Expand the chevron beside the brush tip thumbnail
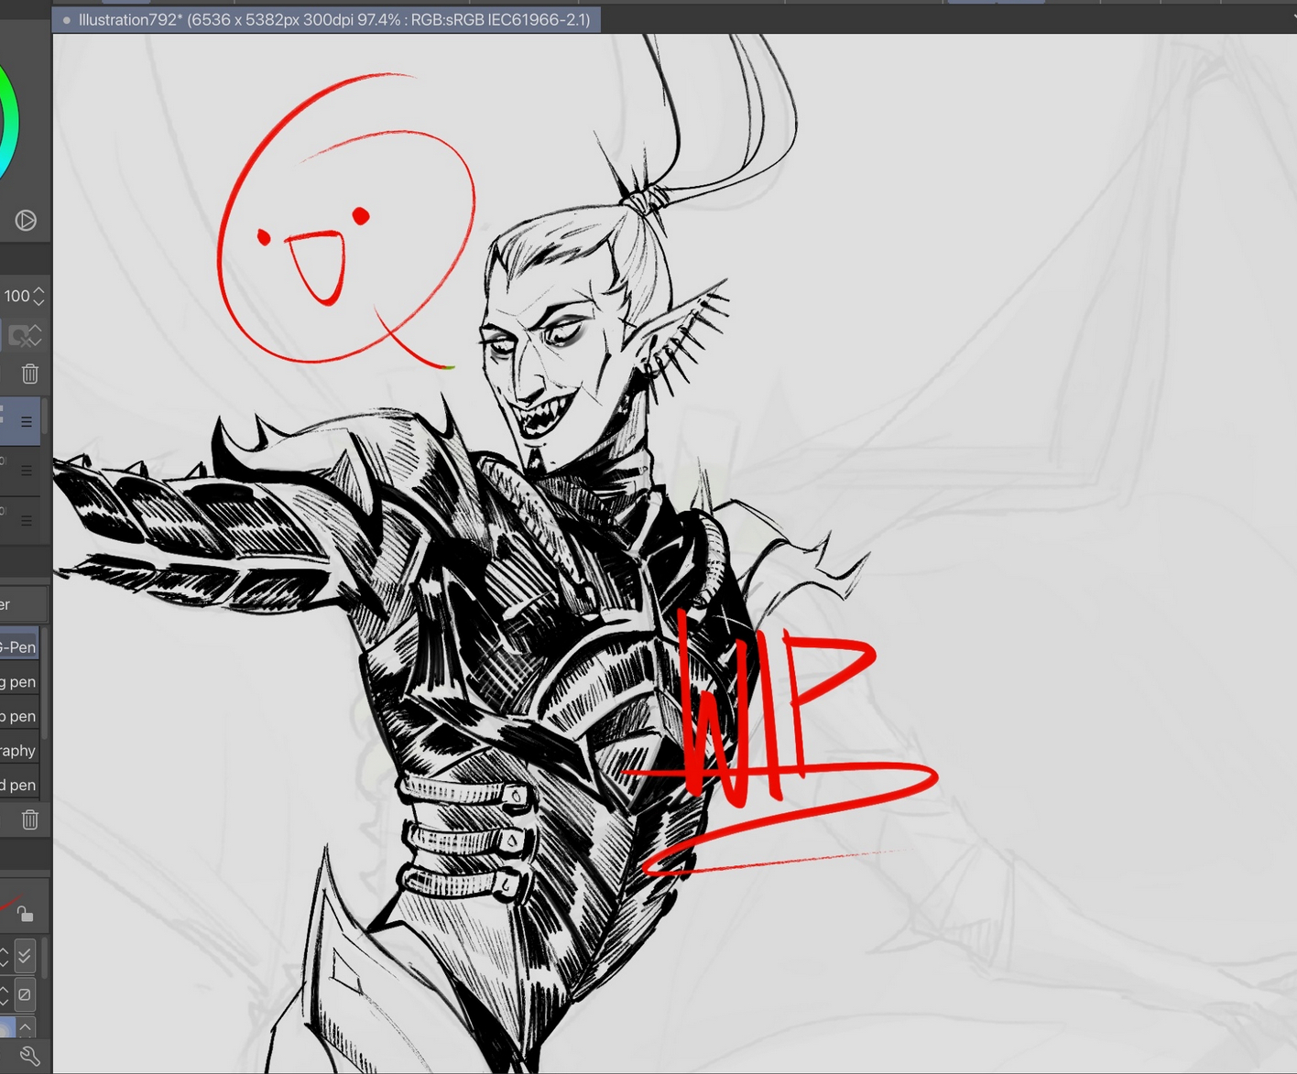Image resolution: width=1297 pixels, height=1074 pixels. (x=26, y=1028)
